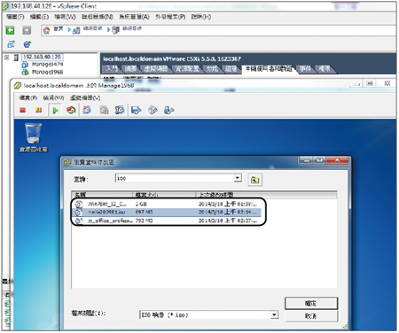Click the yellow Suspend VM button

38,111
